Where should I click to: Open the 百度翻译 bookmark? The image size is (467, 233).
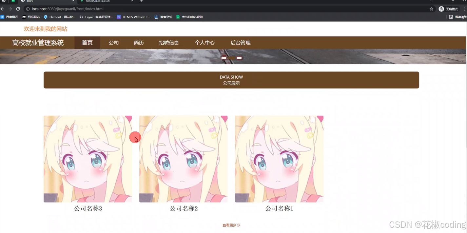click(x=10, y=17)
